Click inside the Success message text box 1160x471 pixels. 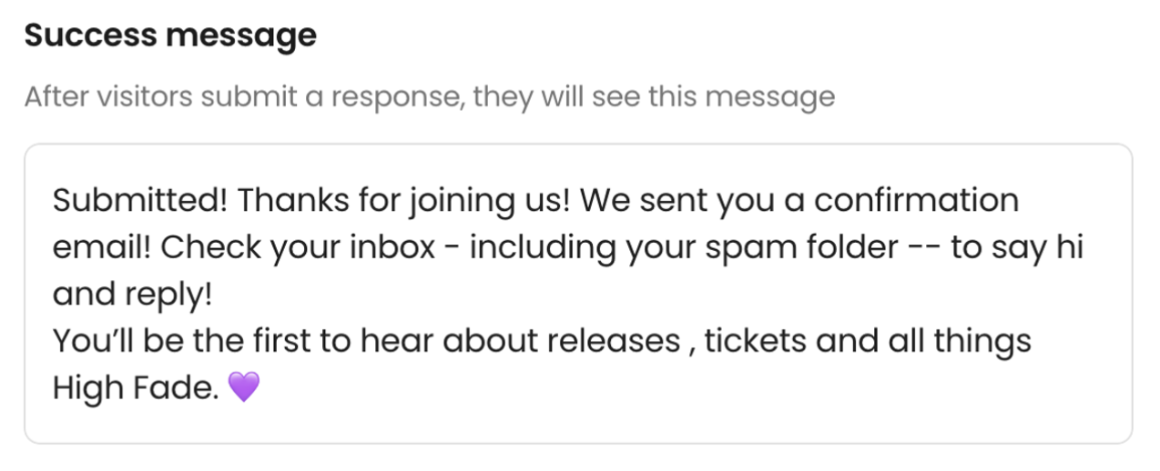tap(578, 294)
